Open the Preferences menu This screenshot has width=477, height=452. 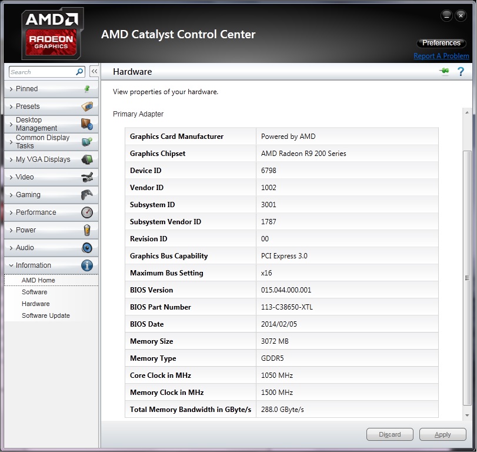(x=441, y=43)
